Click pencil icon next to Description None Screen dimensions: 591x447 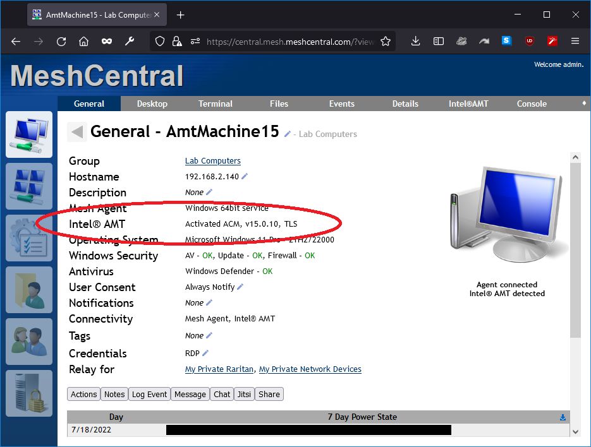(209, 192)
